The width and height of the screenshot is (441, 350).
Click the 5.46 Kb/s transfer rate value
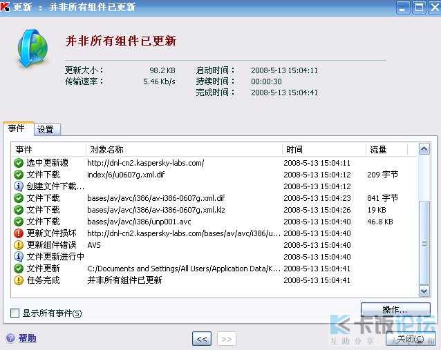[x=159, y=81]
